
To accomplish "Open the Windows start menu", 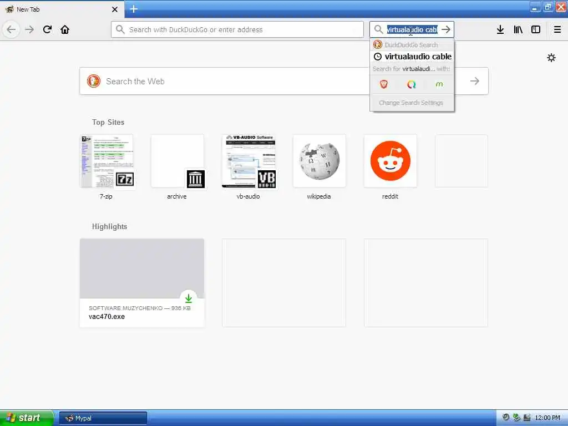I will pyautogui.click(x=27, y=418).
